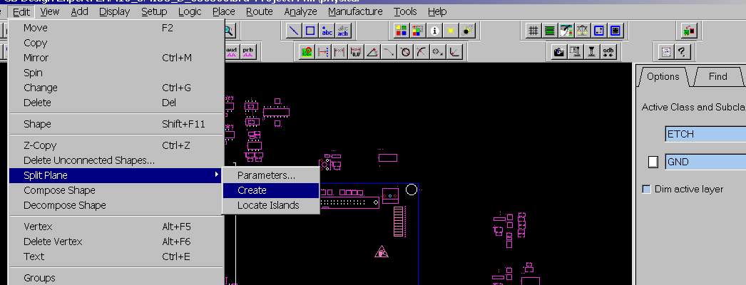
Task: Select the 0,0 dimension icon
Action: tap(356, 52)
